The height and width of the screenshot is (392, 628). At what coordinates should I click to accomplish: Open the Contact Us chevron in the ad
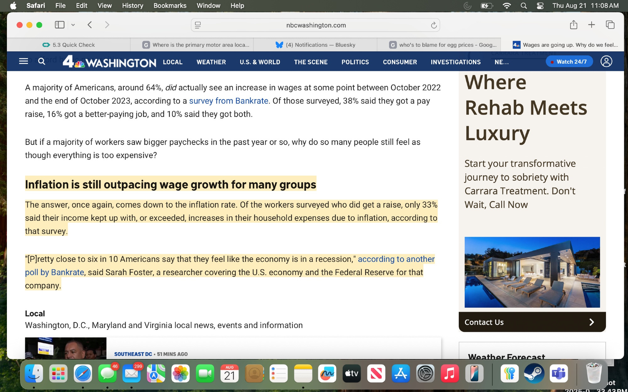click(592, 322)
